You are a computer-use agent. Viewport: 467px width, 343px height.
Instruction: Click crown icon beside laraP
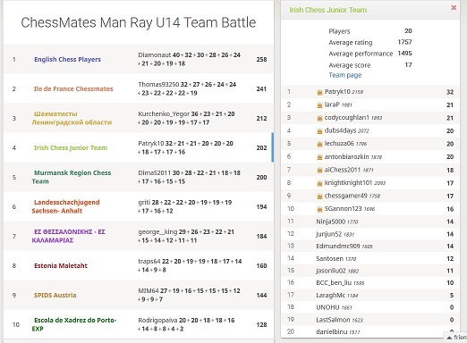pos(319,105)
